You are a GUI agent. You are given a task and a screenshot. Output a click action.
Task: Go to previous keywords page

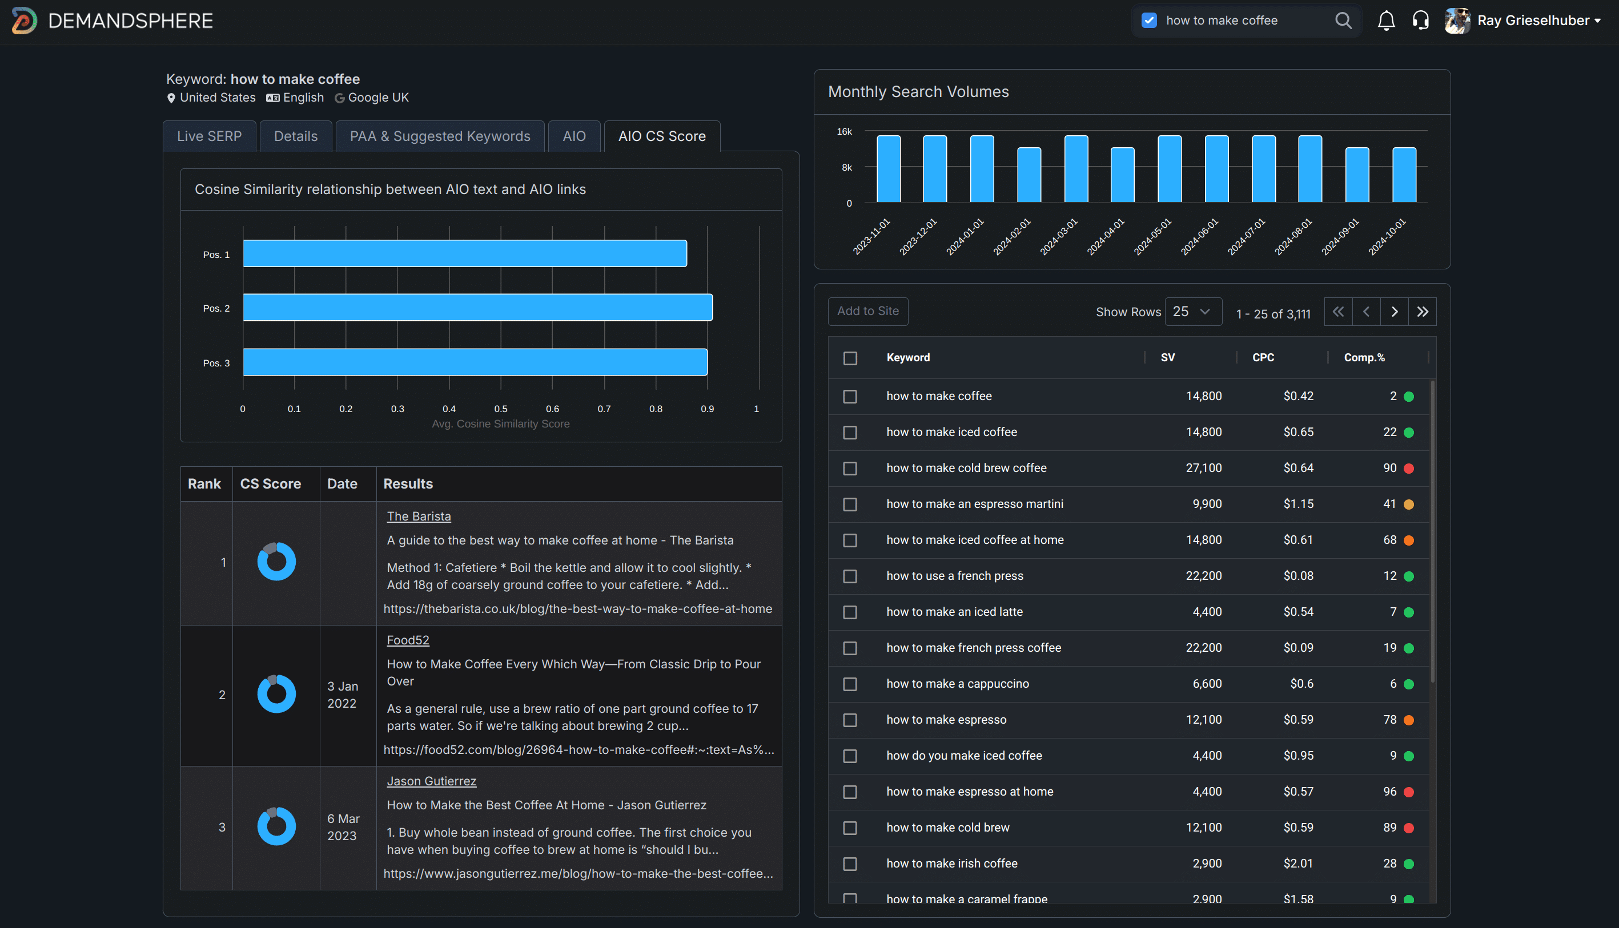pos(1366,312)
